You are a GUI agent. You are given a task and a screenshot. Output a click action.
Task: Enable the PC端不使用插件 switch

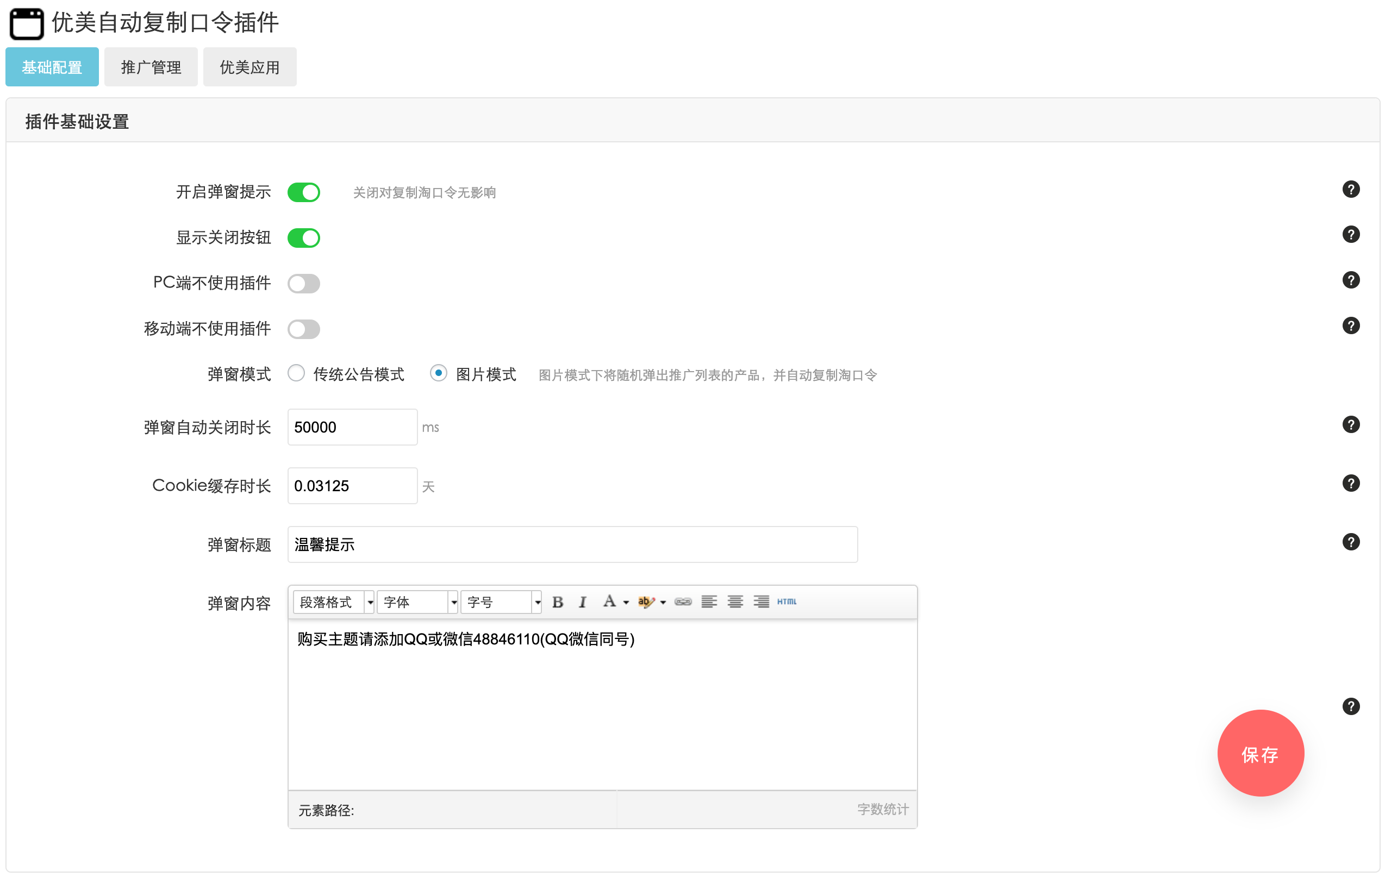click(304, 283)
